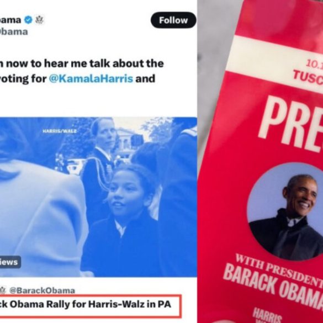Viewport: 323px width, 323px height.
Task: Click the black Follow button
Action: (173, 20)
